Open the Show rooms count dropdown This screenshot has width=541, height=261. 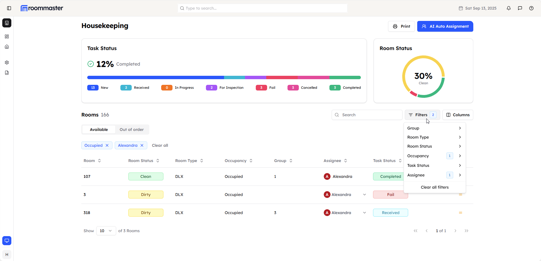106,231
